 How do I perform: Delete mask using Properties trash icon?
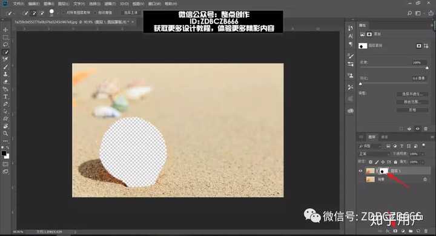click(426, 129)
